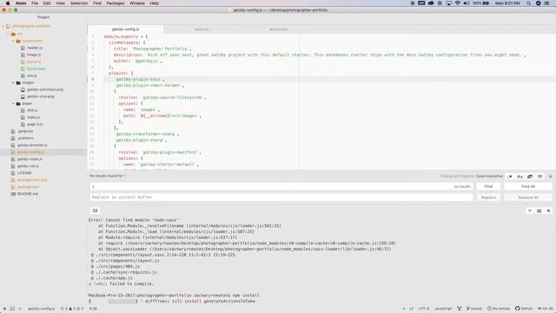Open layout.sass in the project tree
The image size is (556, 313).
click(36, 69)
